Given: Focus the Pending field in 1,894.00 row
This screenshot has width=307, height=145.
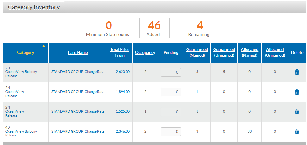Looking at the screenshot, I should pyautogui.click(x=171, y=92).
